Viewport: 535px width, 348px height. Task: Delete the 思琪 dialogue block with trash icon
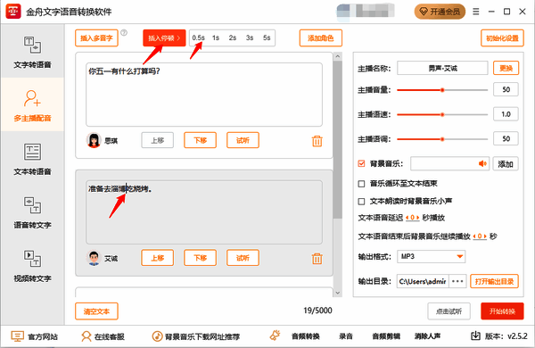pos(317,141)
